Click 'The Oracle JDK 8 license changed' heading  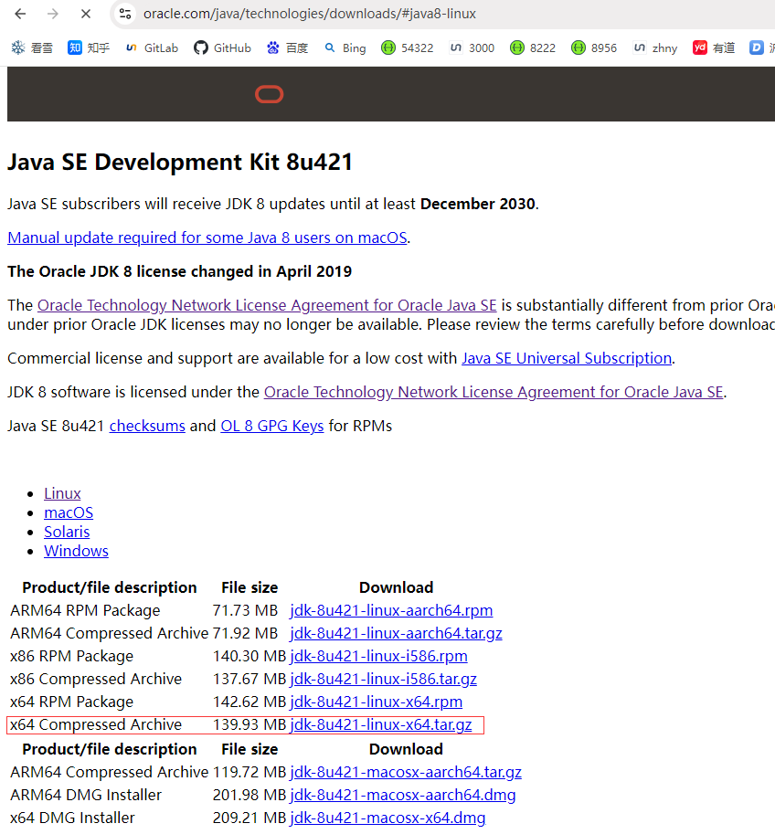pyautogui.click(x=179, y=272)
